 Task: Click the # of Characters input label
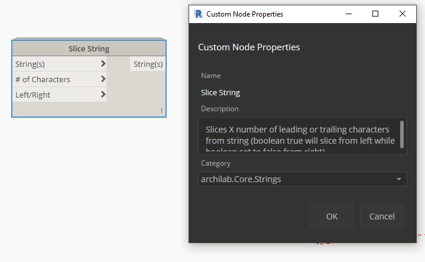[x=43, y=79]
